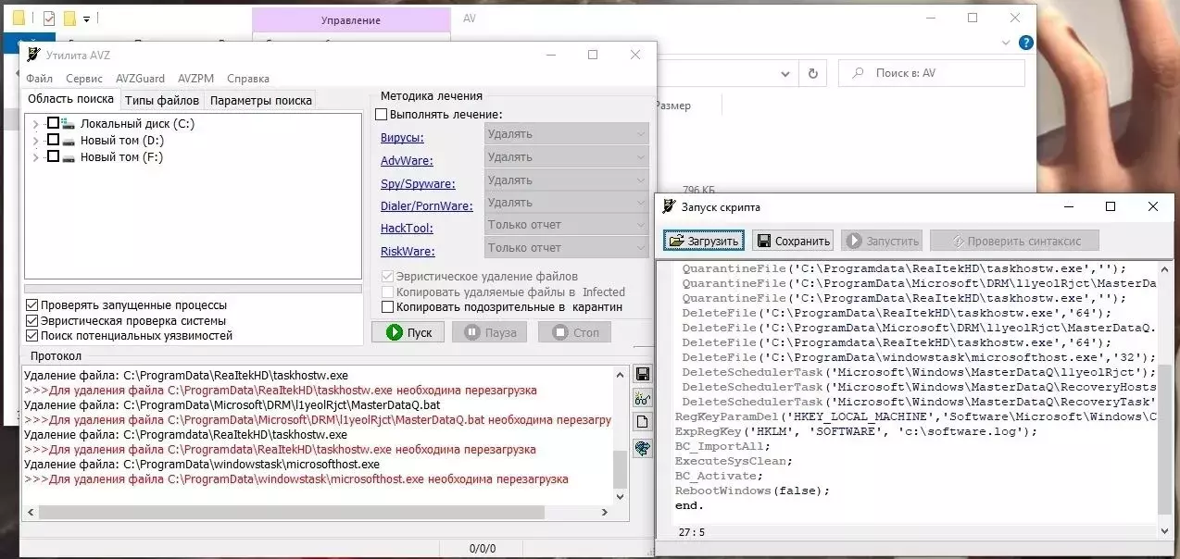Viewport: 1180px width, 559px height.
Task: Click the Запустить script button
Action: coord(883,241)
